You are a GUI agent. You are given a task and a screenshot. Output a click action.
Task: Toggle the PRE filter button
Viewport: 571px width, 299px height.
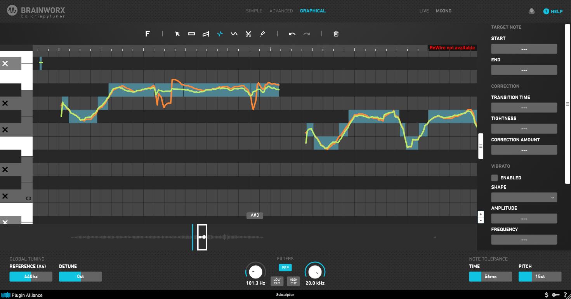[x=285, y=268]
